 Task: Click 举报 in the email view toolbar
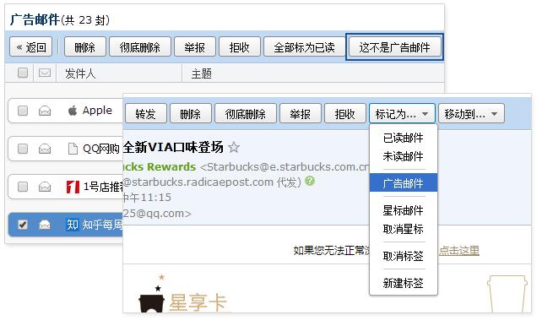click(x=300, y=113)
